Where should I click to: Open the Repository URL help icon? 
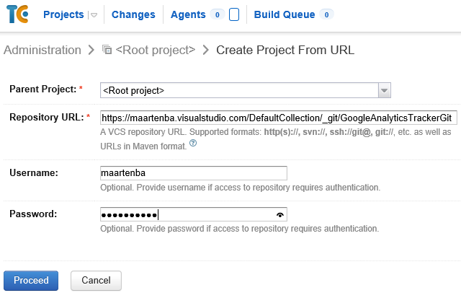193,143
